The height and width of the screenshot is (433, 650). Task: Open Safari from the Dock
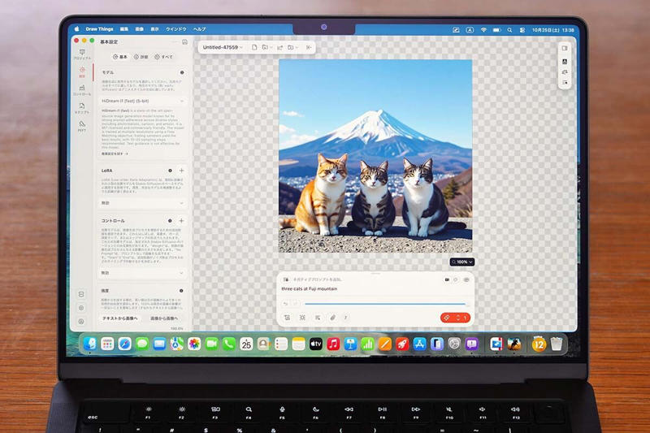pos(125,344)
